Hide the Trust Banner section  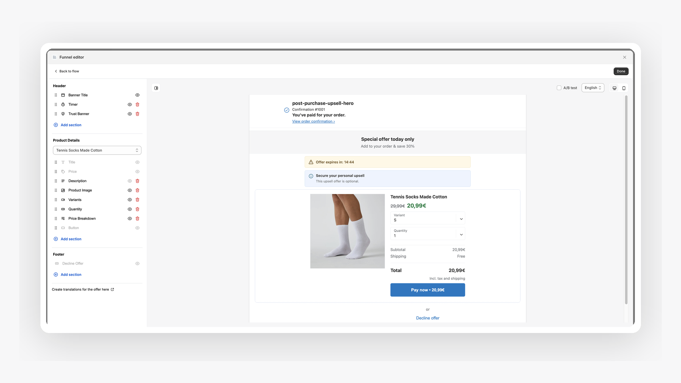tap(130, 114)
